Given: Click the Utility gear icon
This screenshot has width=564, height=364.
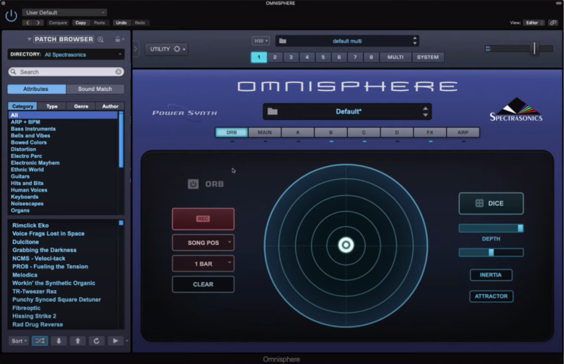Looking at the screenshot, I should tap(177, 49).
